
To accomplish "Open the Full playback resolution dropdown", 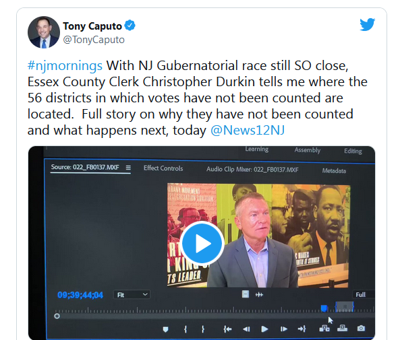I will coord(363,295).
